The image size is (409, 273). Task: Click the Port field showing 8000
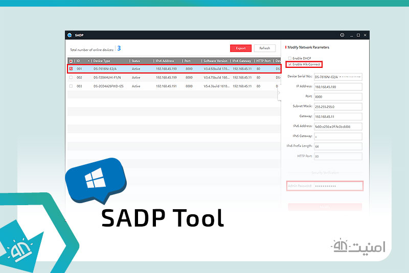[338, 96]
